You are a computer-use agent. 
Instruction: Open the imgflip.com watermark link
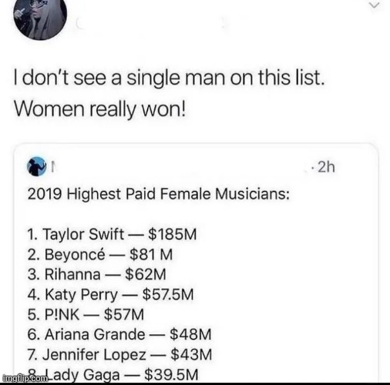point(25,377)
